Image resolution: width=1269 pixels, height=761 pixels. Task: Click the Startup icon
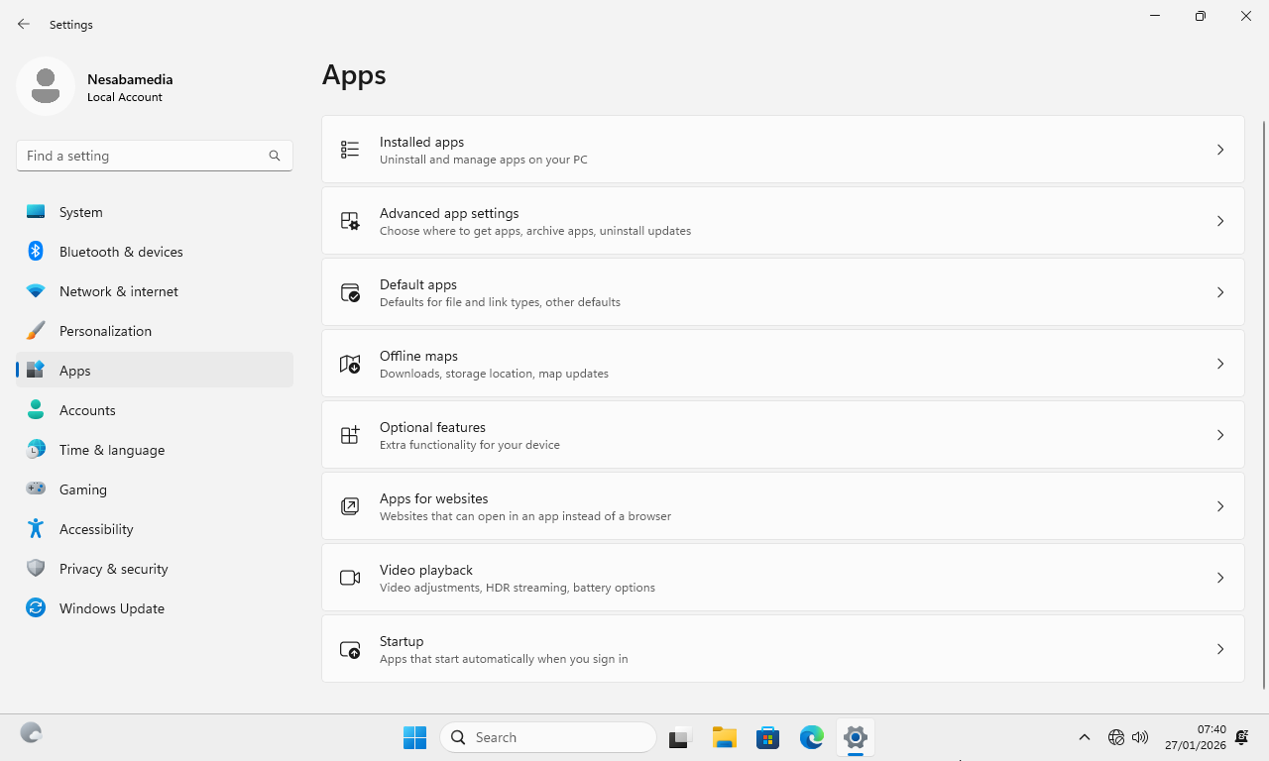pyautogui.click(x=350, y=649)
